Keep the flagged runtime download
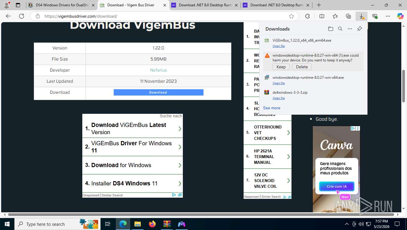The image size is (407, 230). click(x=281, y=67)
